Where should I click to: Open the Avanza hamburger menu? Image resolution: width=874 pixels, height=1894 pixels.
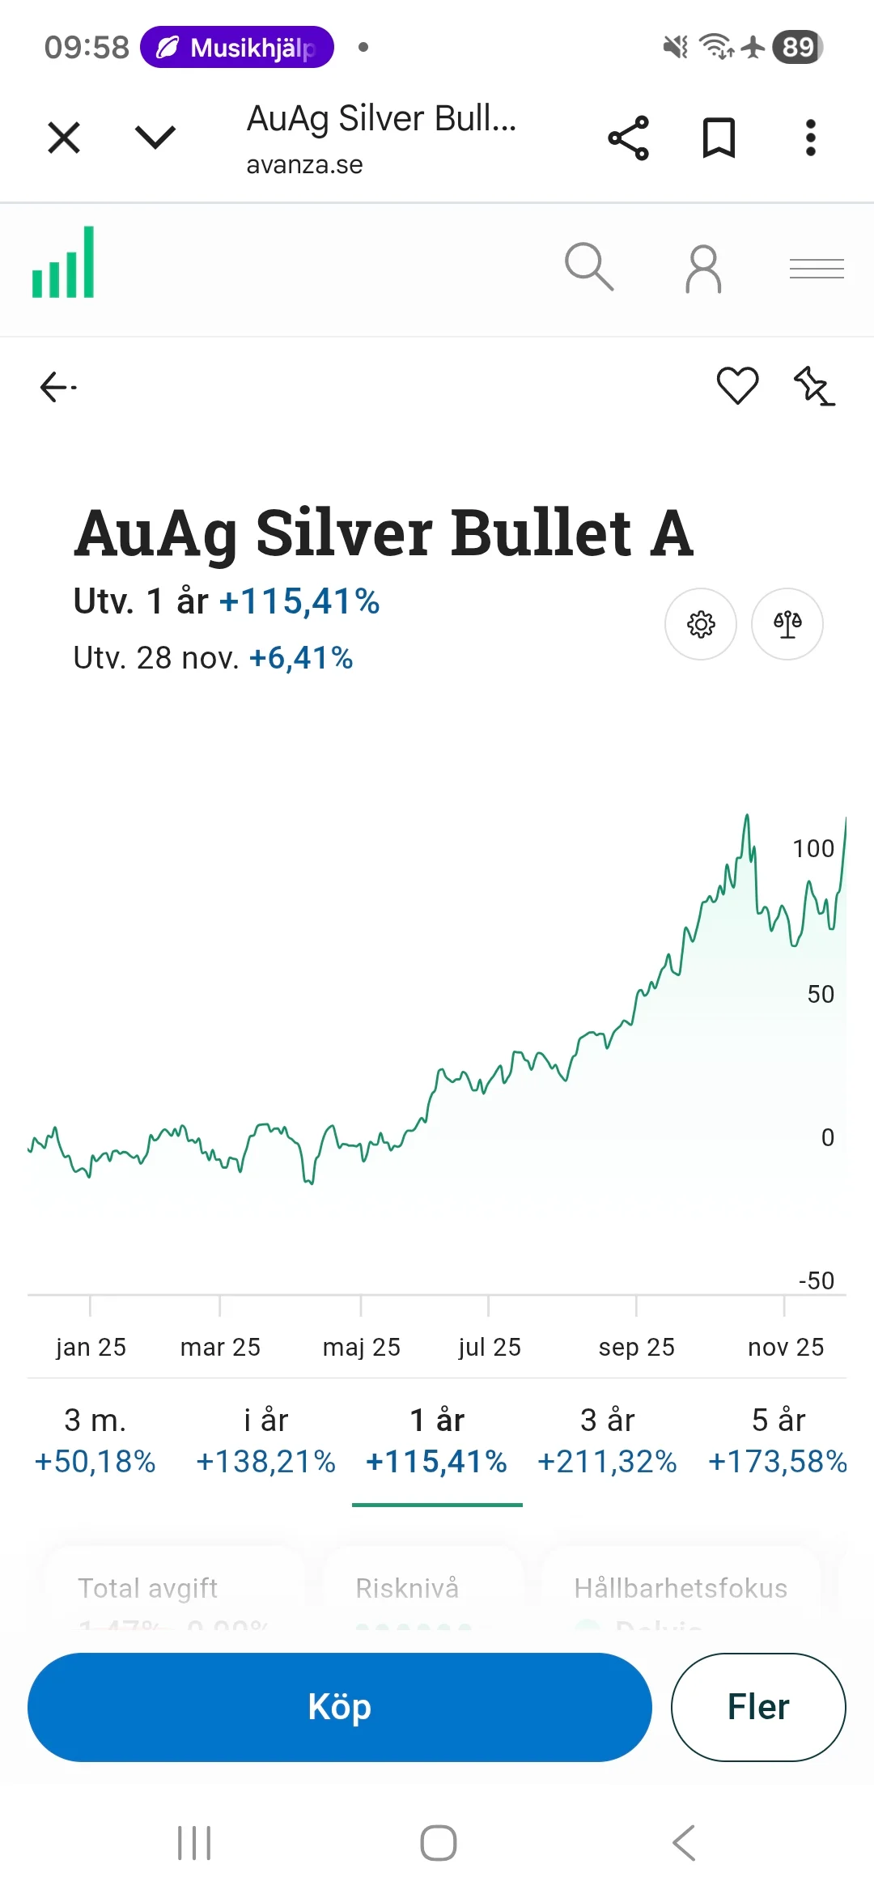click(817, 269)
